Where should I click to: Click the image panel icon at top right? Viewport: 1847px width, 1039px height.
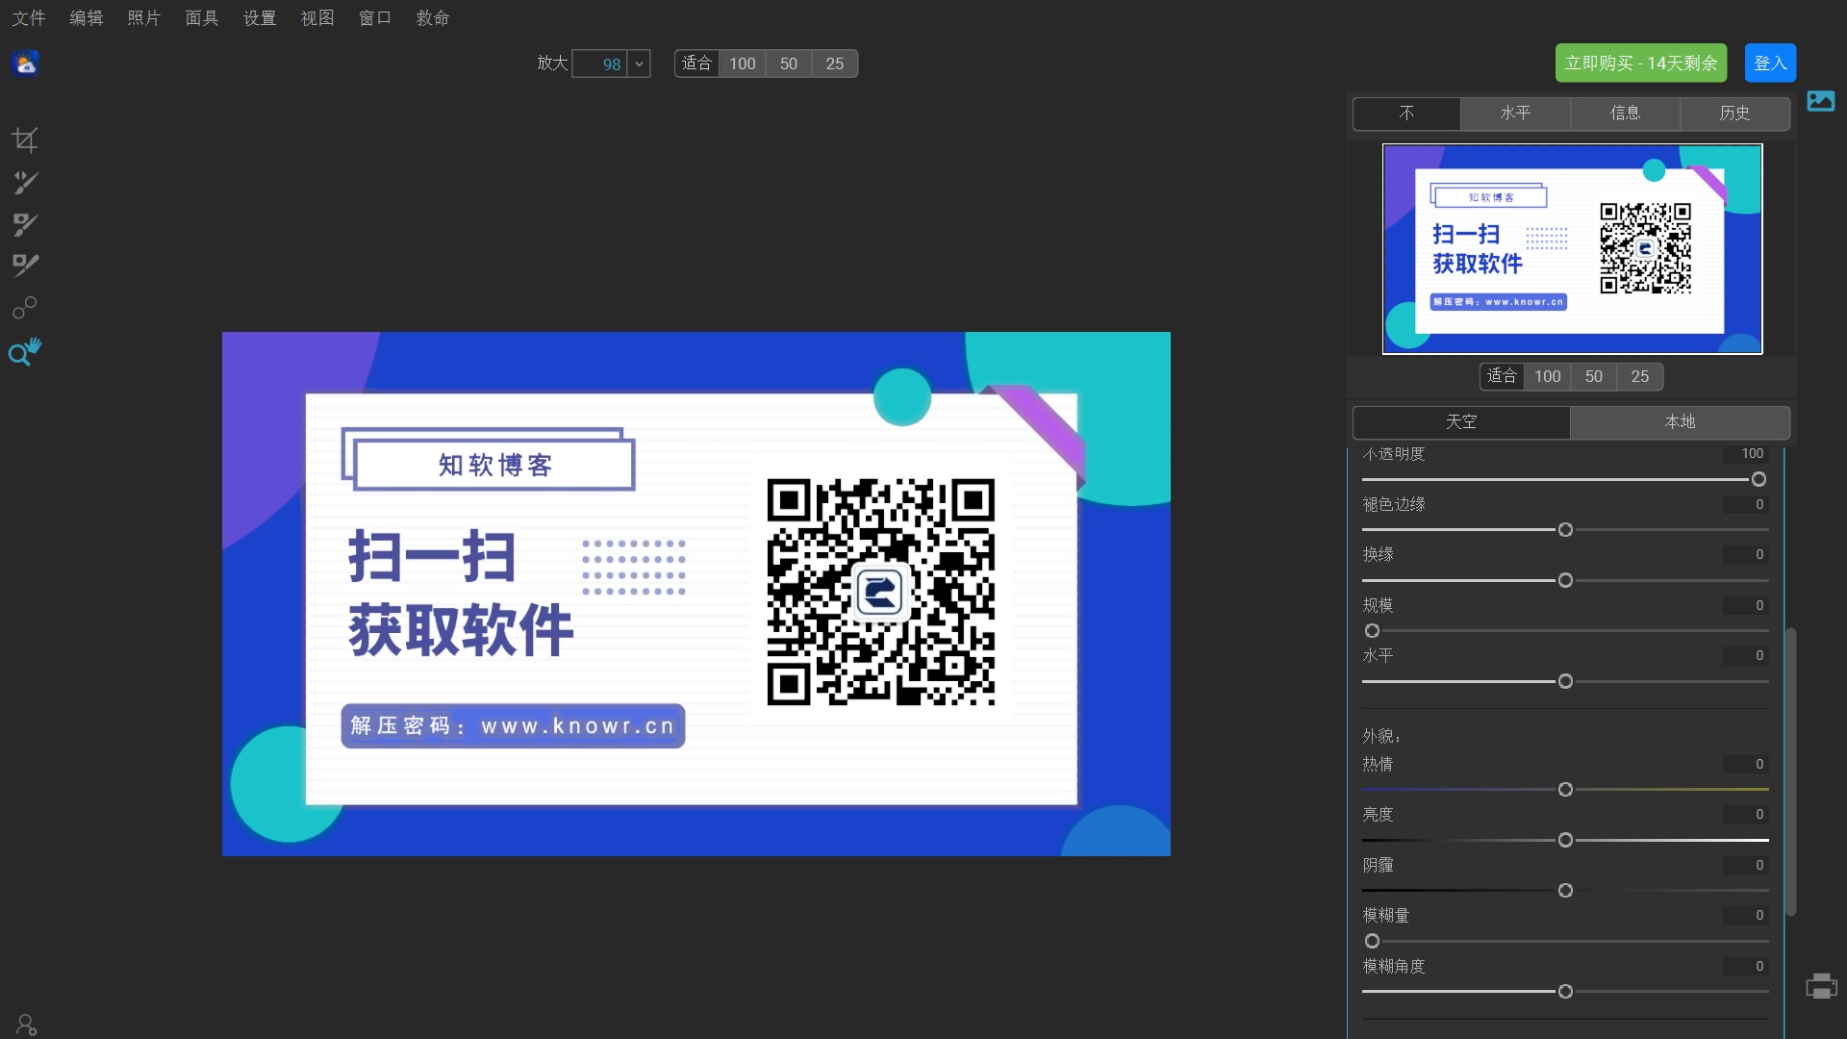click(x=1821, y=101)
